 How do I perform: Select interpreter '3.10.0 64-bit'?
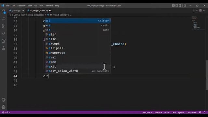point(191,112)
